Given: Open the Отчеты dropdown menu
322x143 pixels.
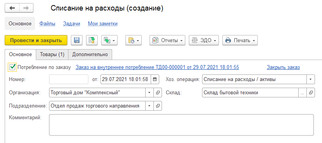Looking at the screenshot, I should [167, 40].
